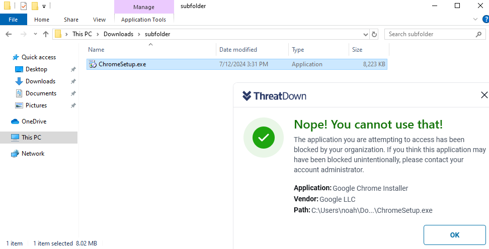
Task: Open Explorer help question mark icon
Action: click(485, 19)
